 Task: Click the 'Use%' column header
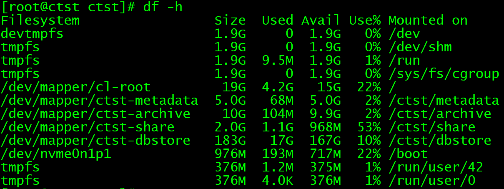pos(365,20)
